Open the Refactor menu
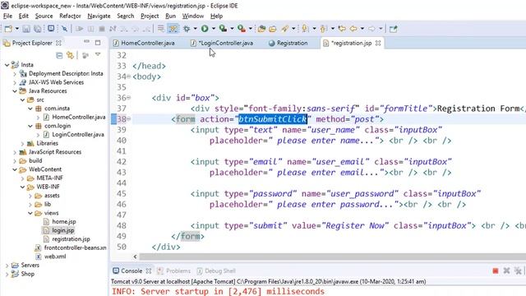Viewport: 526px width, 296px height. coord(70,16)
